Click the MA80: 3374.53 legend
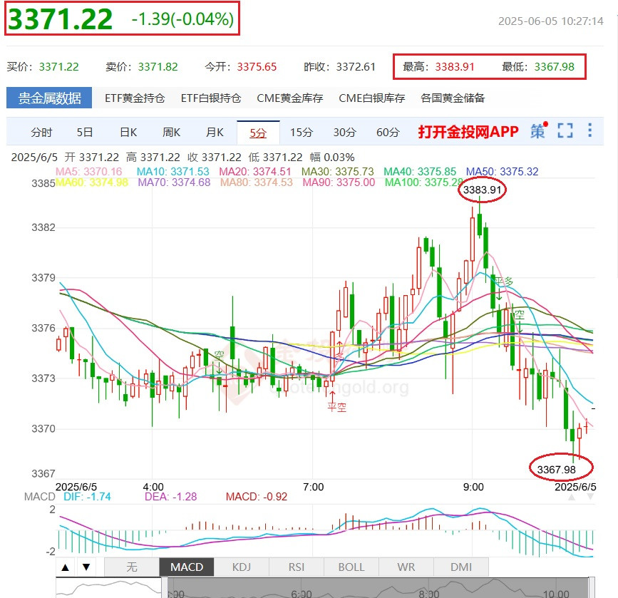This screenshot has height=598, width=618. point(257,182)
